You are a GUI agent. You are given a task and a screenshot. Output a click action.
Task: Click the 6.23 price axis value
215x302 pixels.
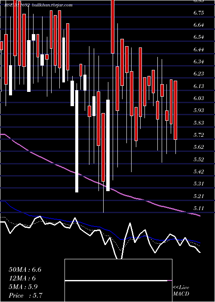tap(199, 74)
